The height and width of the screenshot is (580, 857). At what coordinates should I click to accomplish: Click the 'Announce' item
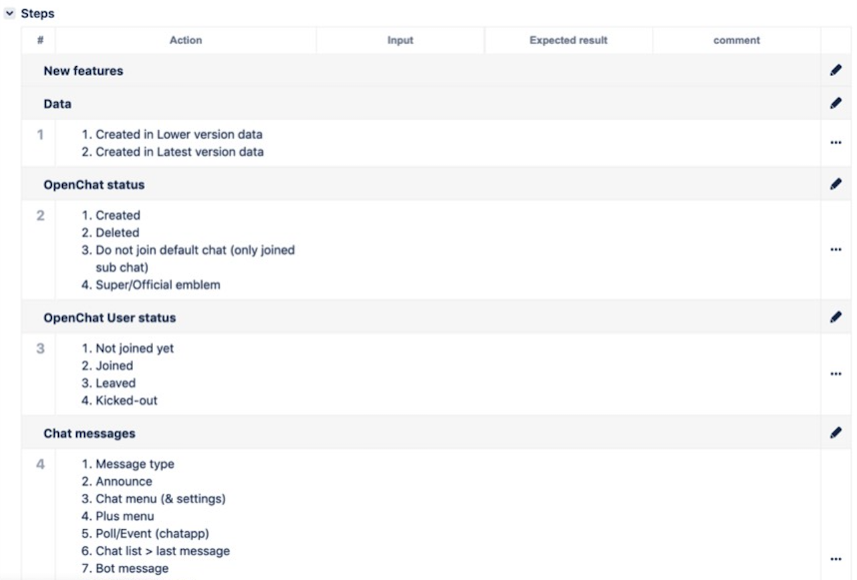coord(124,481)
